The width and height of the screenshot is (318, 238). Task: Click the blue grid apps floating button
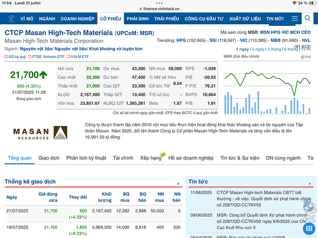coord(309,228)
